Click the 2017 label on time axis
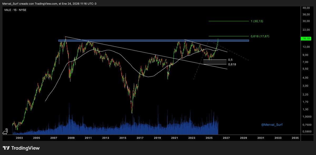The height and width of the screenshot is (155, 316). [x=140, y=138]
